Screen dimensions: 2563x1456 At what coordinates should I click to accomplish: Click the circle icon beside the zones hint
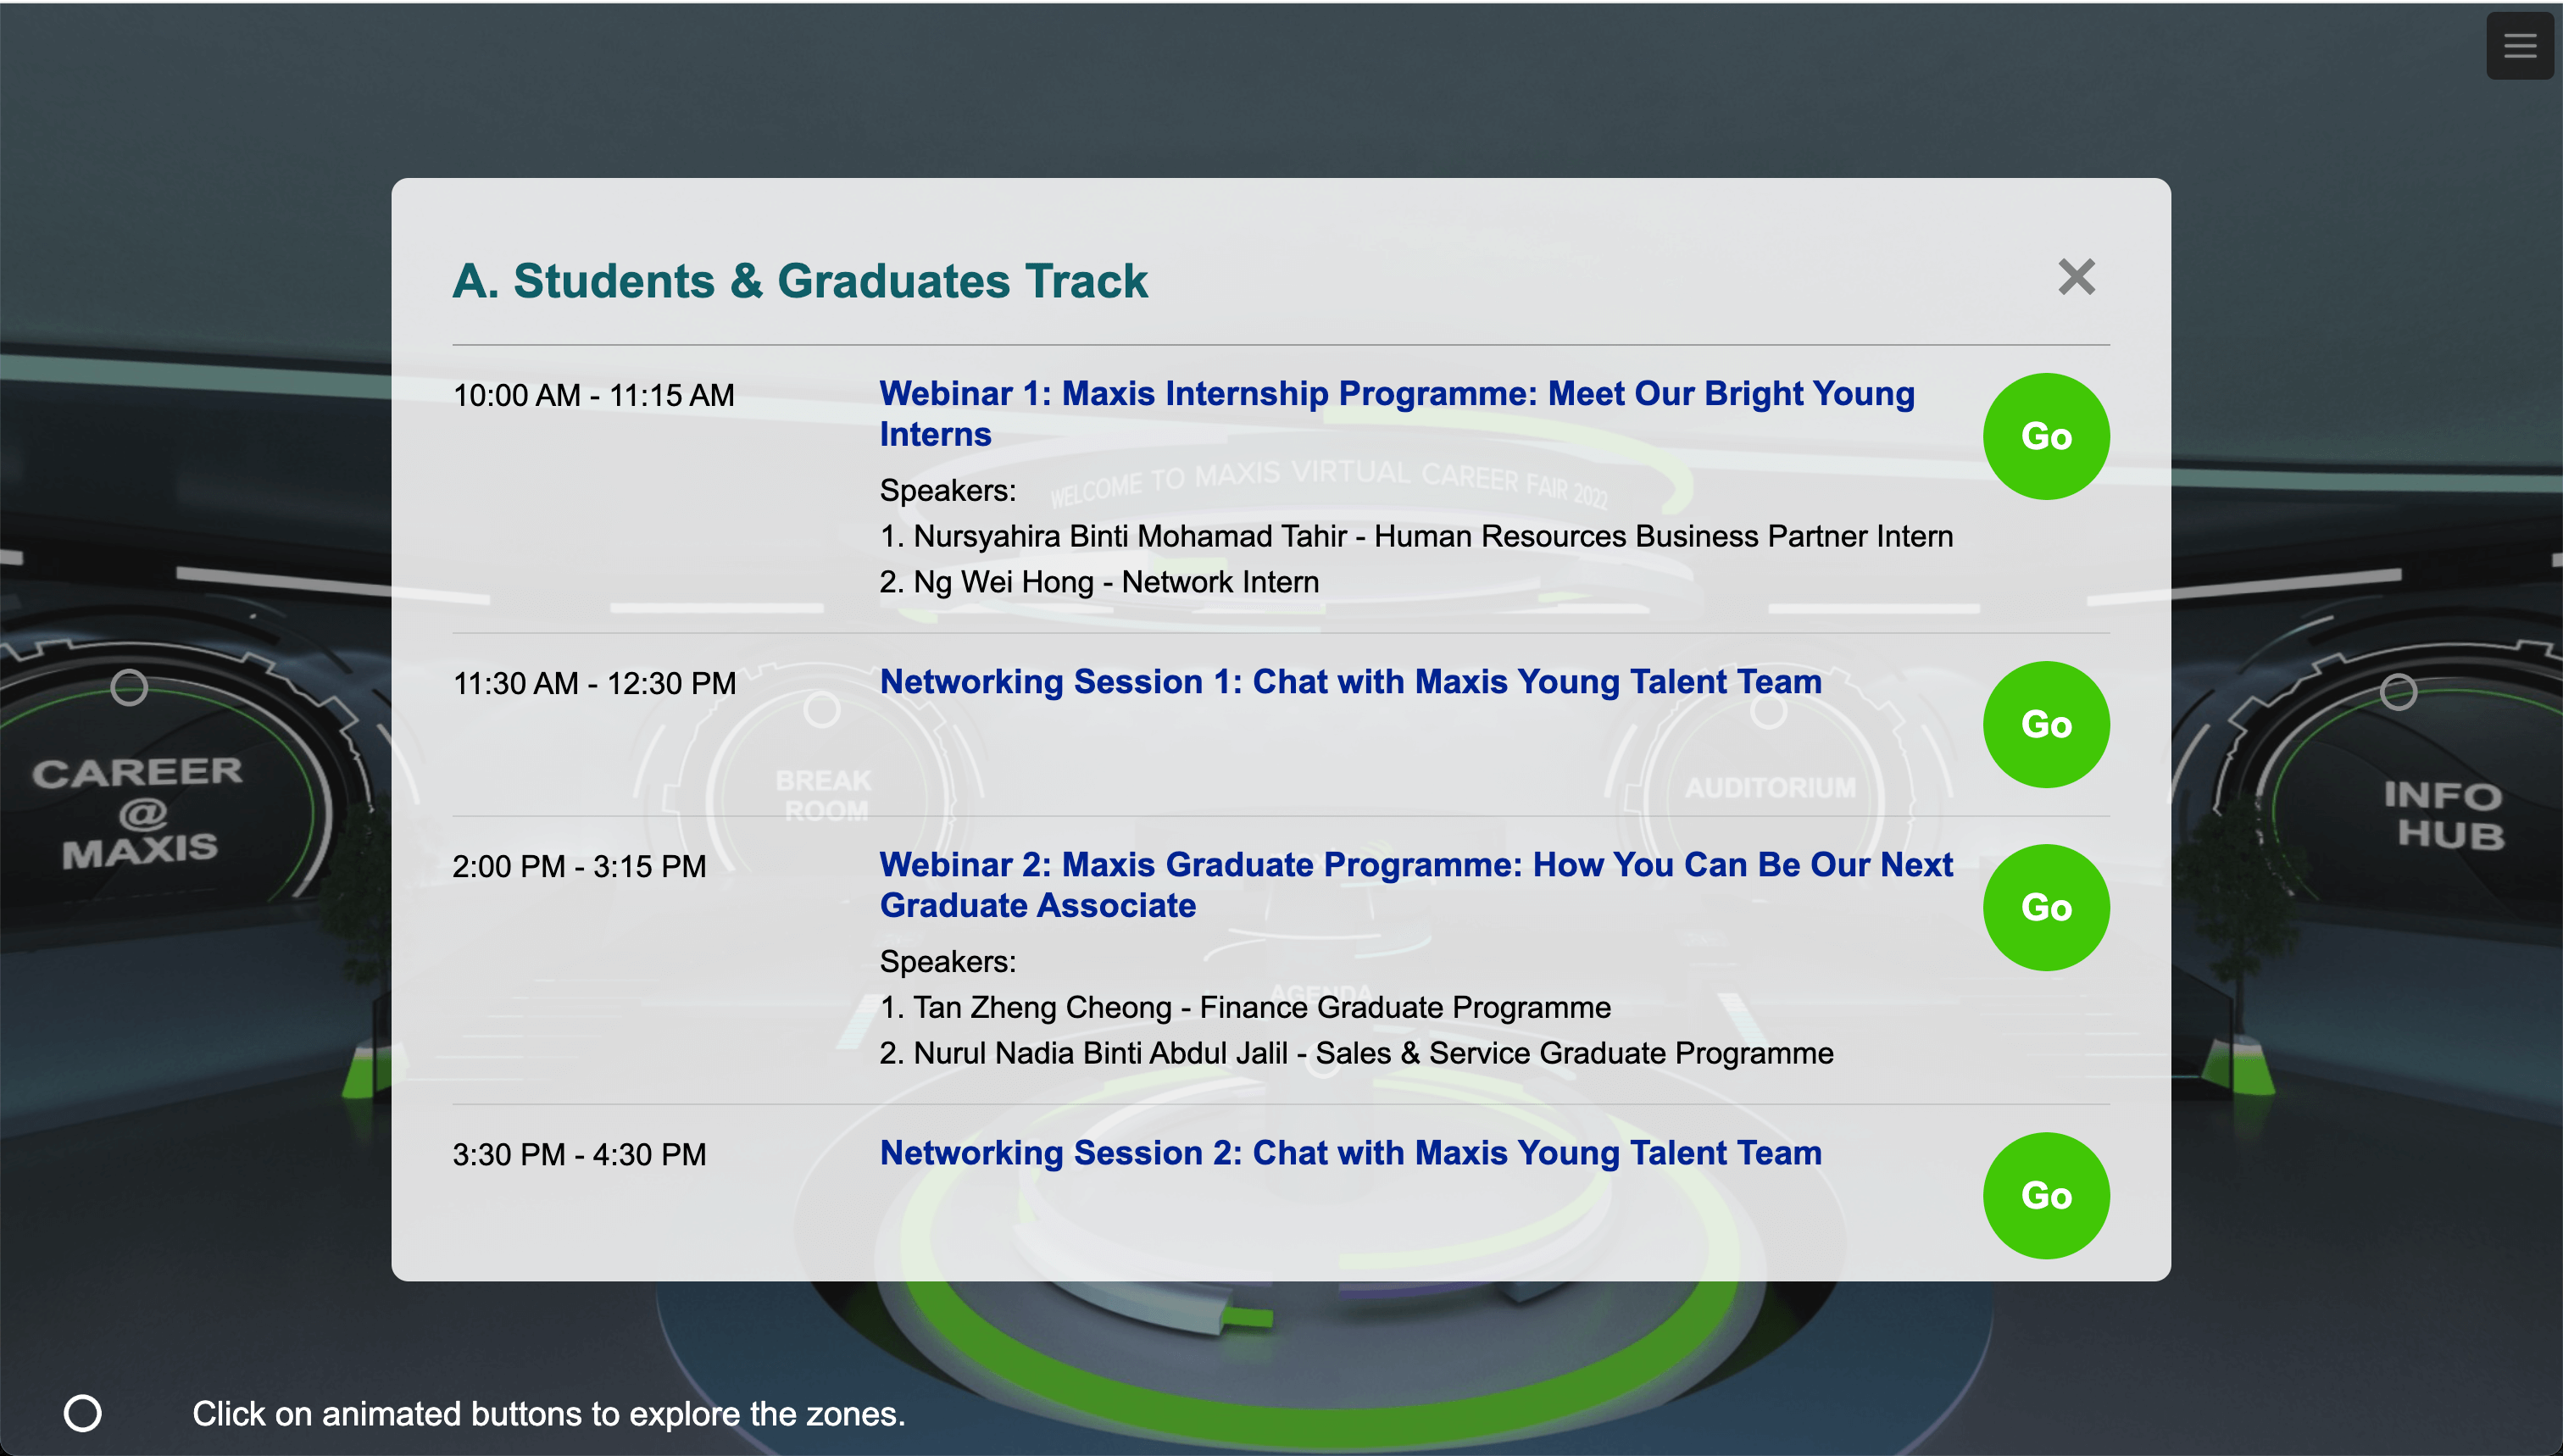coord(82,1413)
